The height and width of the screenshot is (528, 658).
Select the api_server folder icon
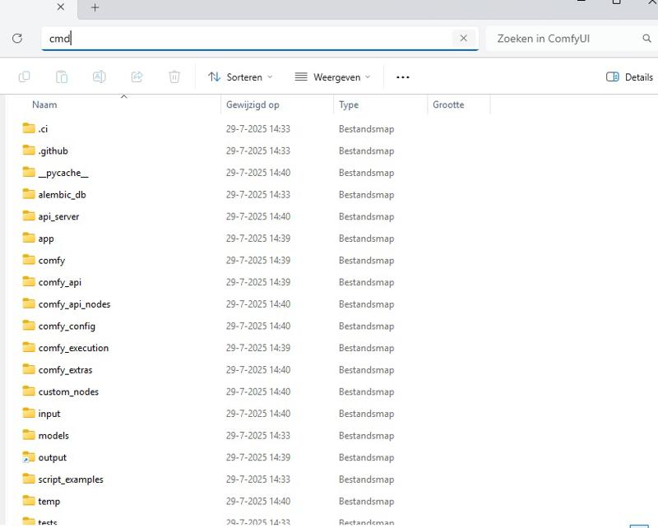pyautogui.click(x=29, y=215)
